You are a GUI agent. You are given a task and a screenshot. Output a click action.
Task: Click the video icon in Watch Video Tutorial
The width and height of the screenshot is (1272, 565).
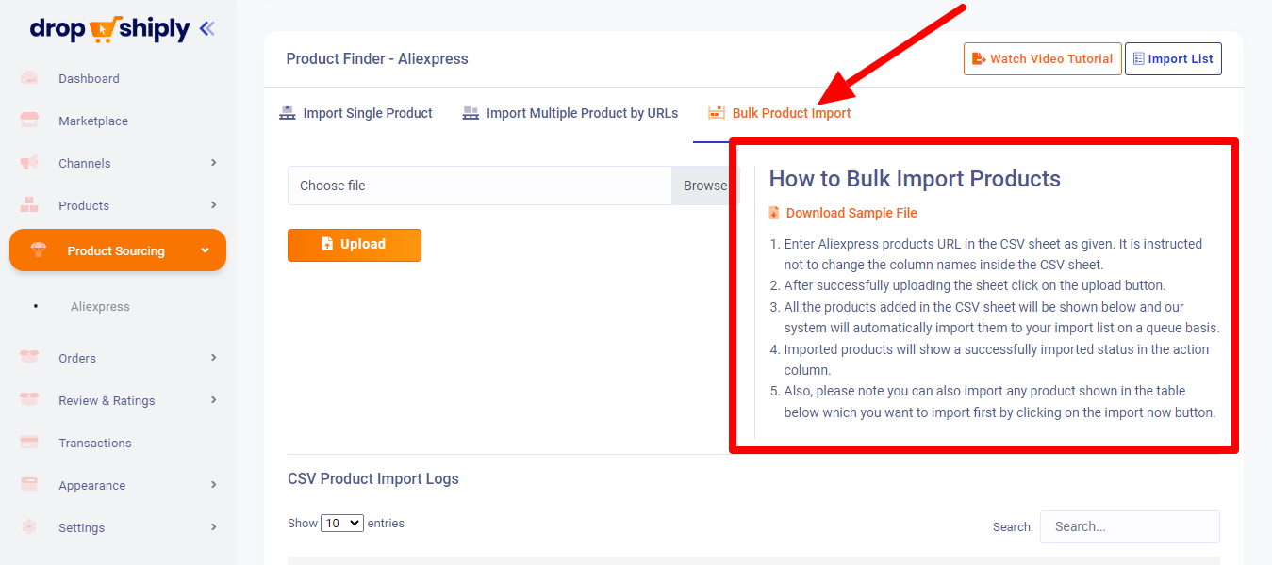click(x=979, y=58)
